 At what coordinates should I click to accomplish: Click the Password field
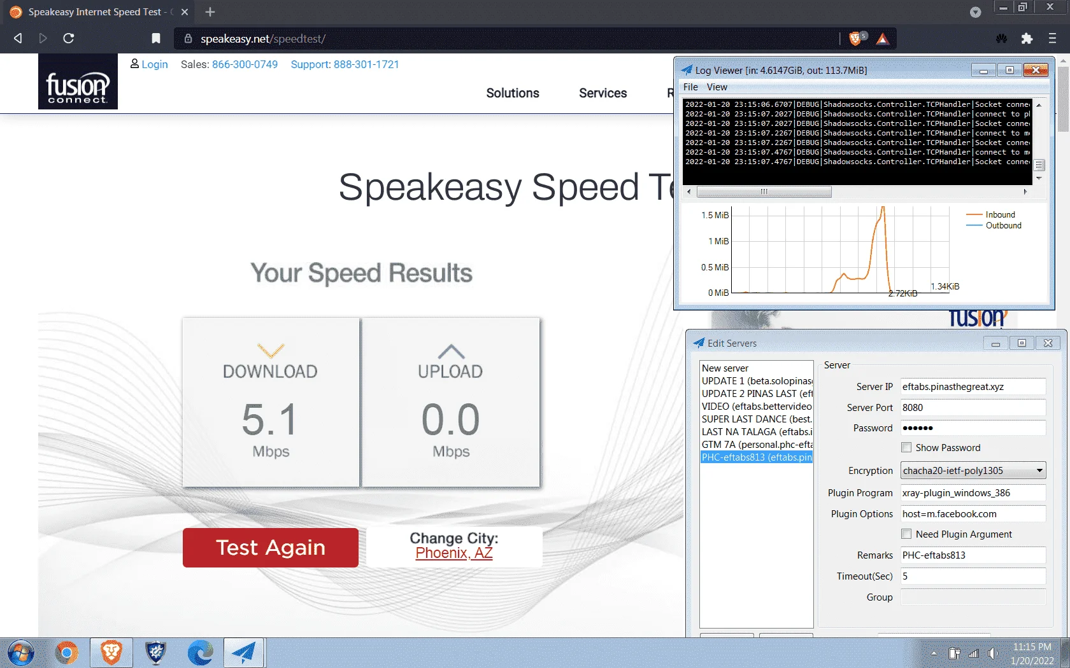pyautogui.click(x=973, y=428)
